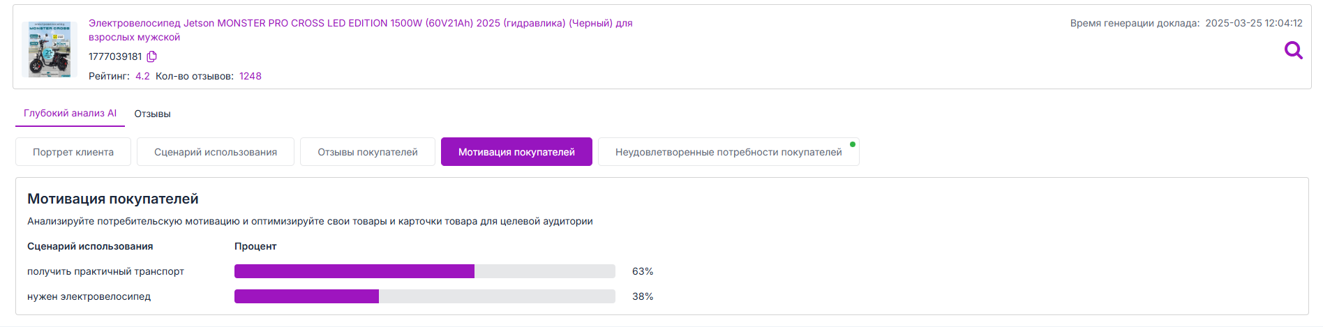Viewport: 1323px width, 327px height.
Task: Copy product ID 1777039181 with copy icon
Action: click(x=152, y=56)
